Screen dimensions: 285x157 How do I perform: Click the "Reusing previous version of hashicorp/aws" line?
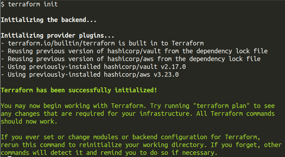point(78,59)
